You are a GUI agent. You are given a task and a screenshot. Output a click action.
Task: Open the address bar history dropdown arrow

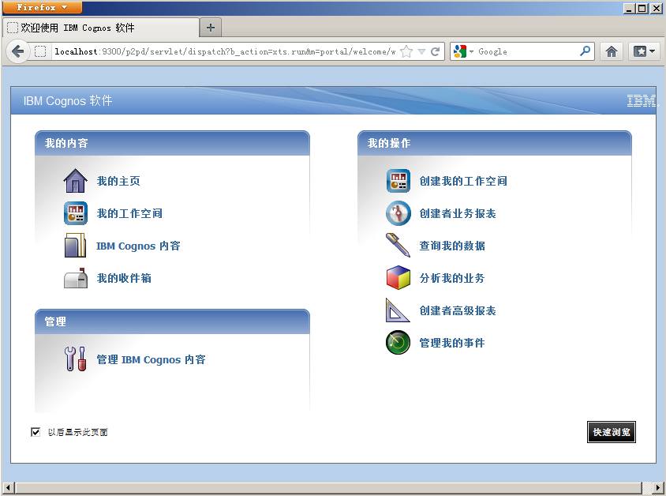(x=421, y=51)
